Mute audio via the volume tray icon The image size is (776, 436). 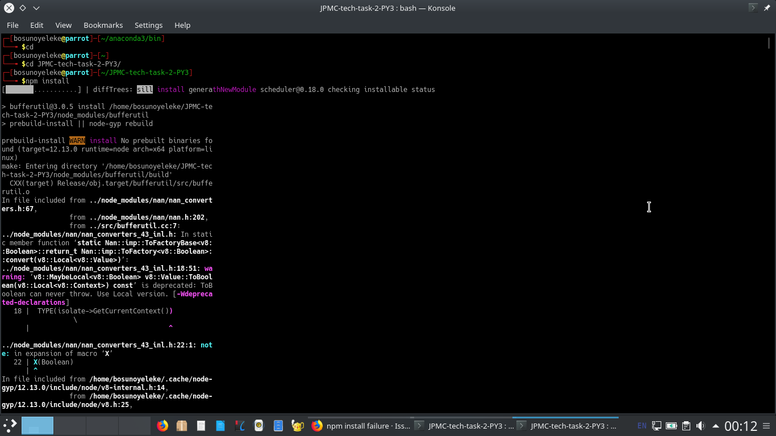tap(700, 425)
